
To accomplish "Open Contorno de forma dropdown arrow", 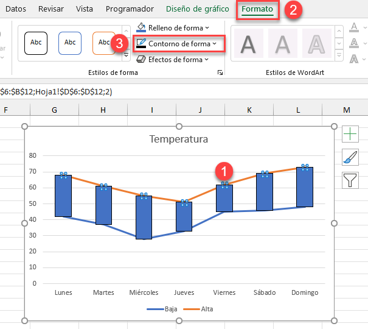I will pos(215,44).
